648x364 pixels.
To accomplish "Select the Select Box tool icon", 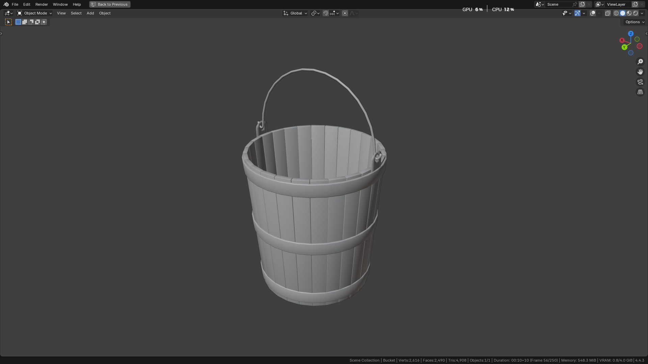I will tap(8, 22).
